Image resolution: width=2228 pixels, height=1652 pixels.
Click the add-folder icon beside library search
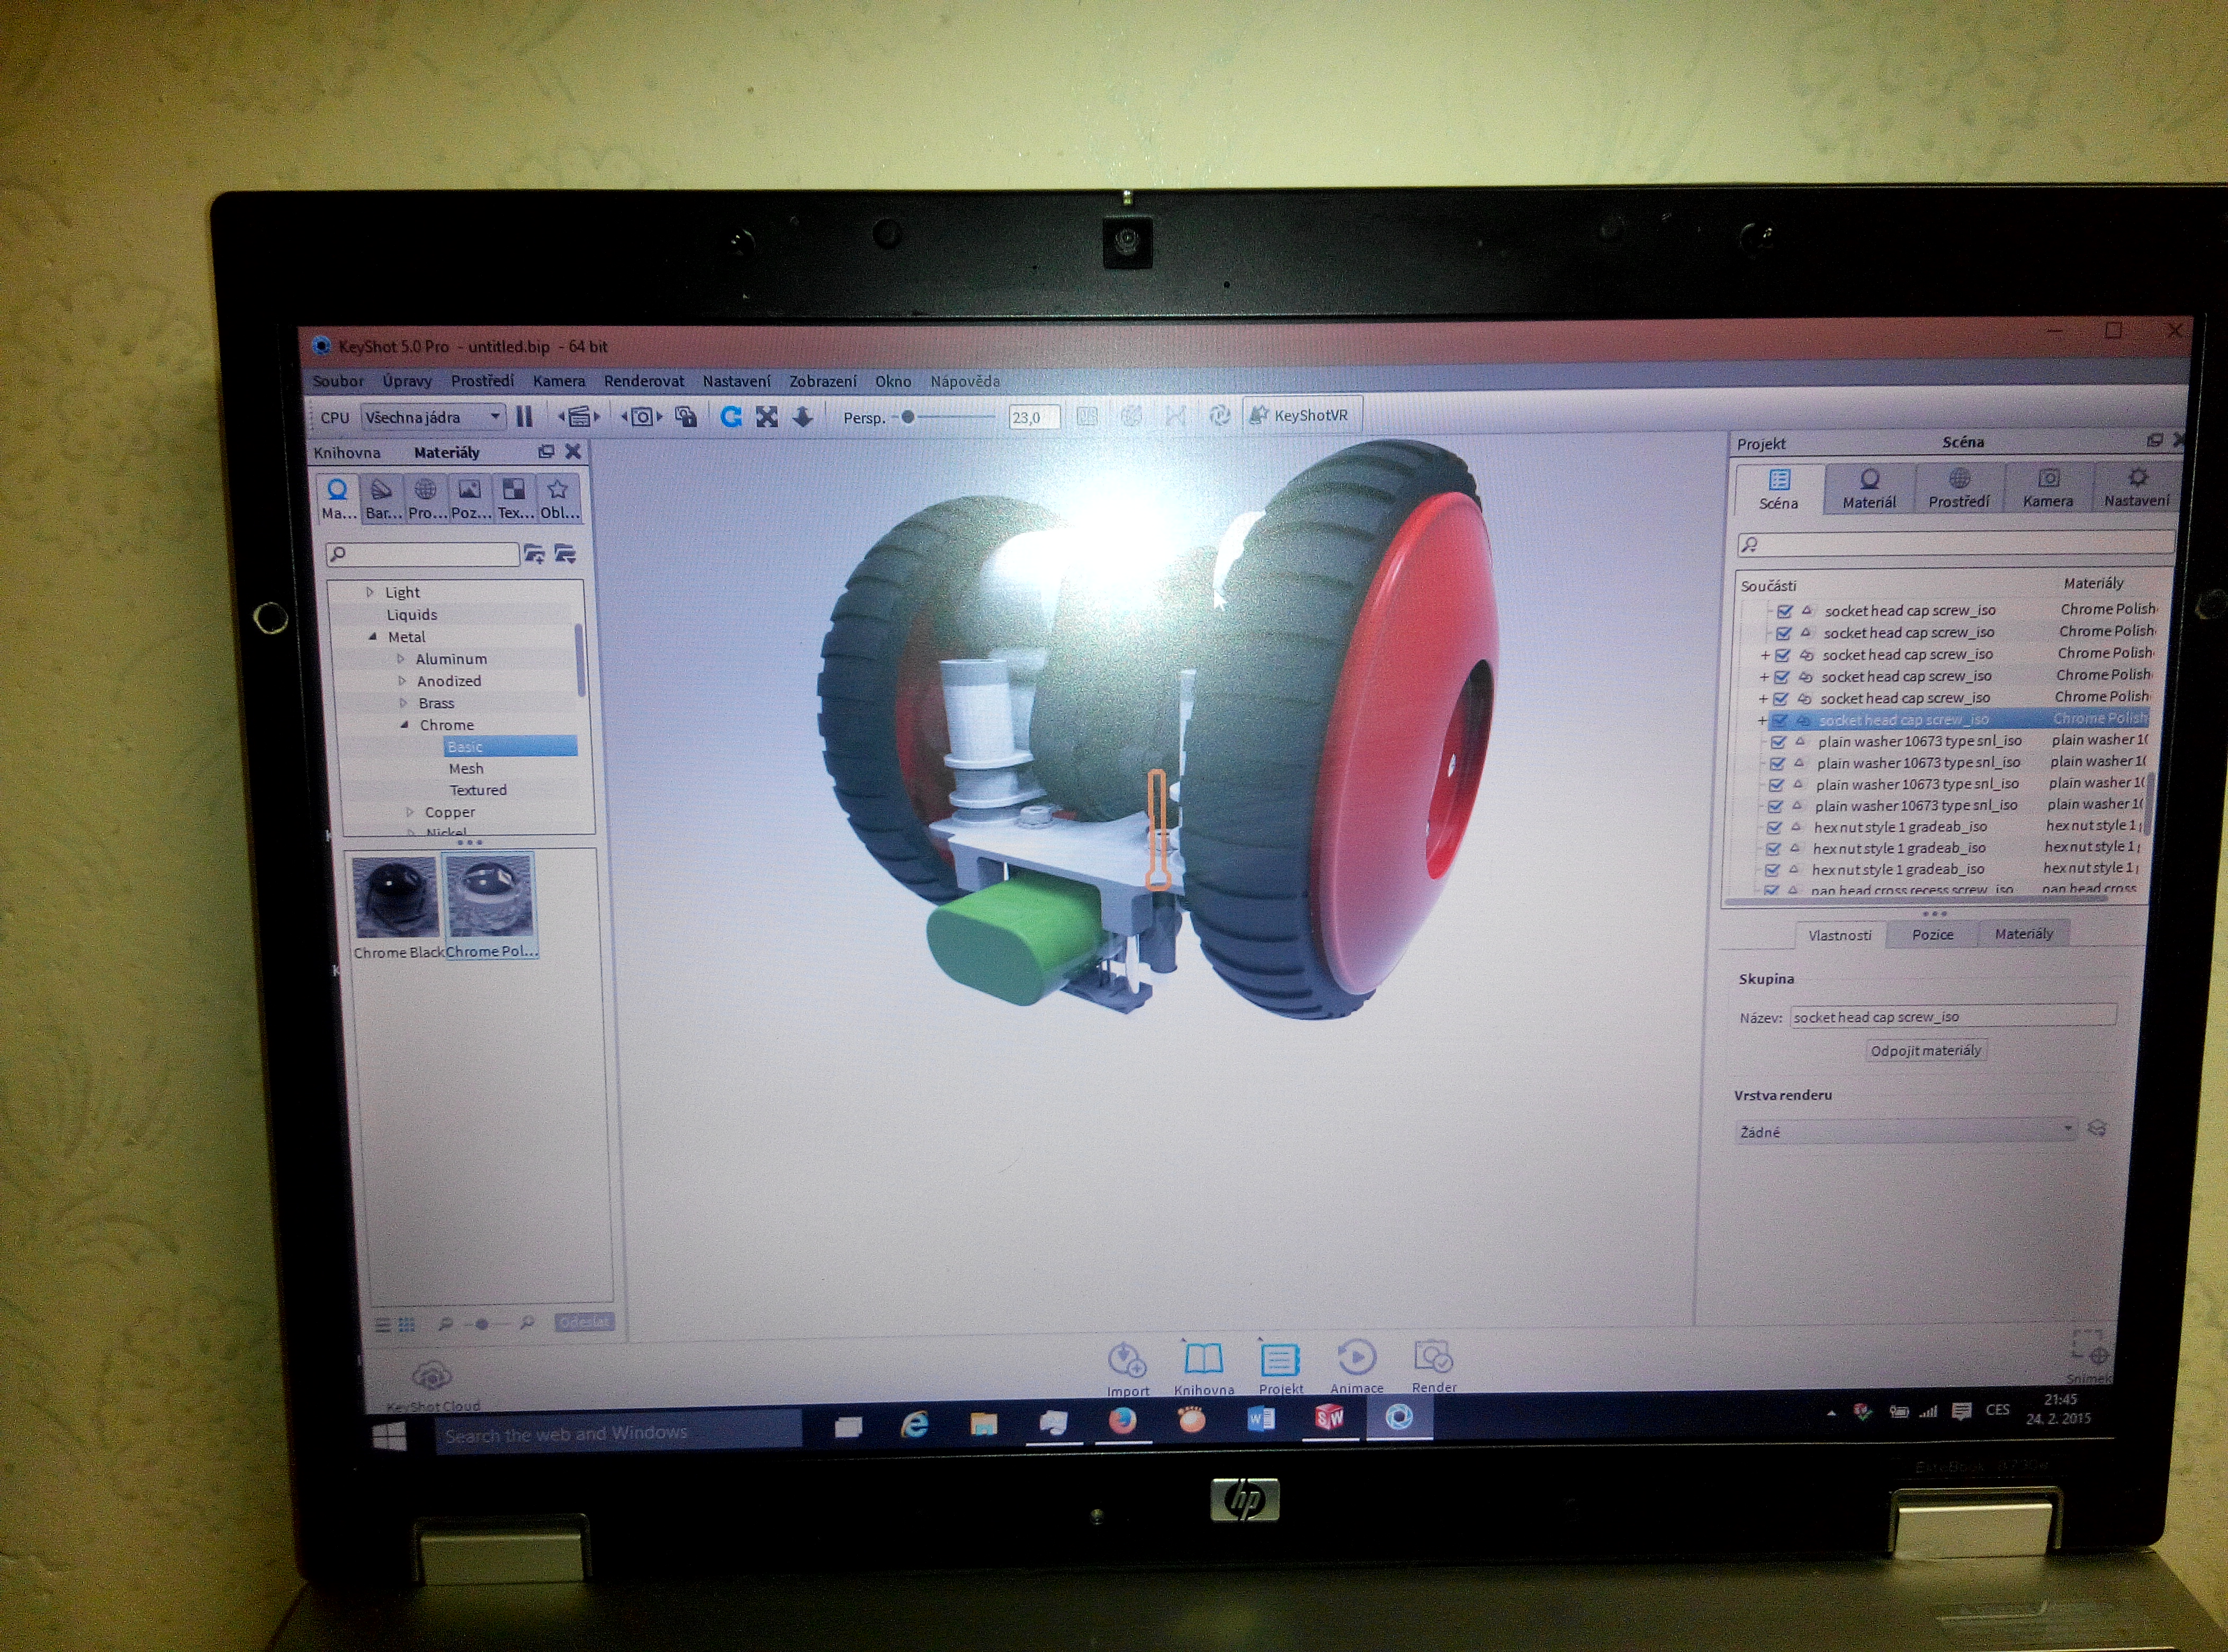click(535, 554)
